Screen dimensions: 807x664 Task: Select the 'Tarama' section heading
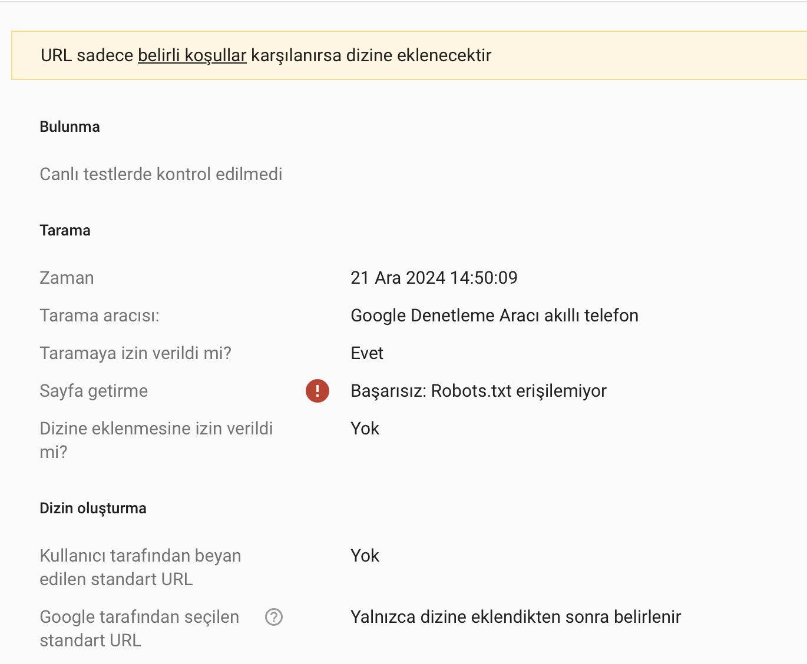click(65, 231)
